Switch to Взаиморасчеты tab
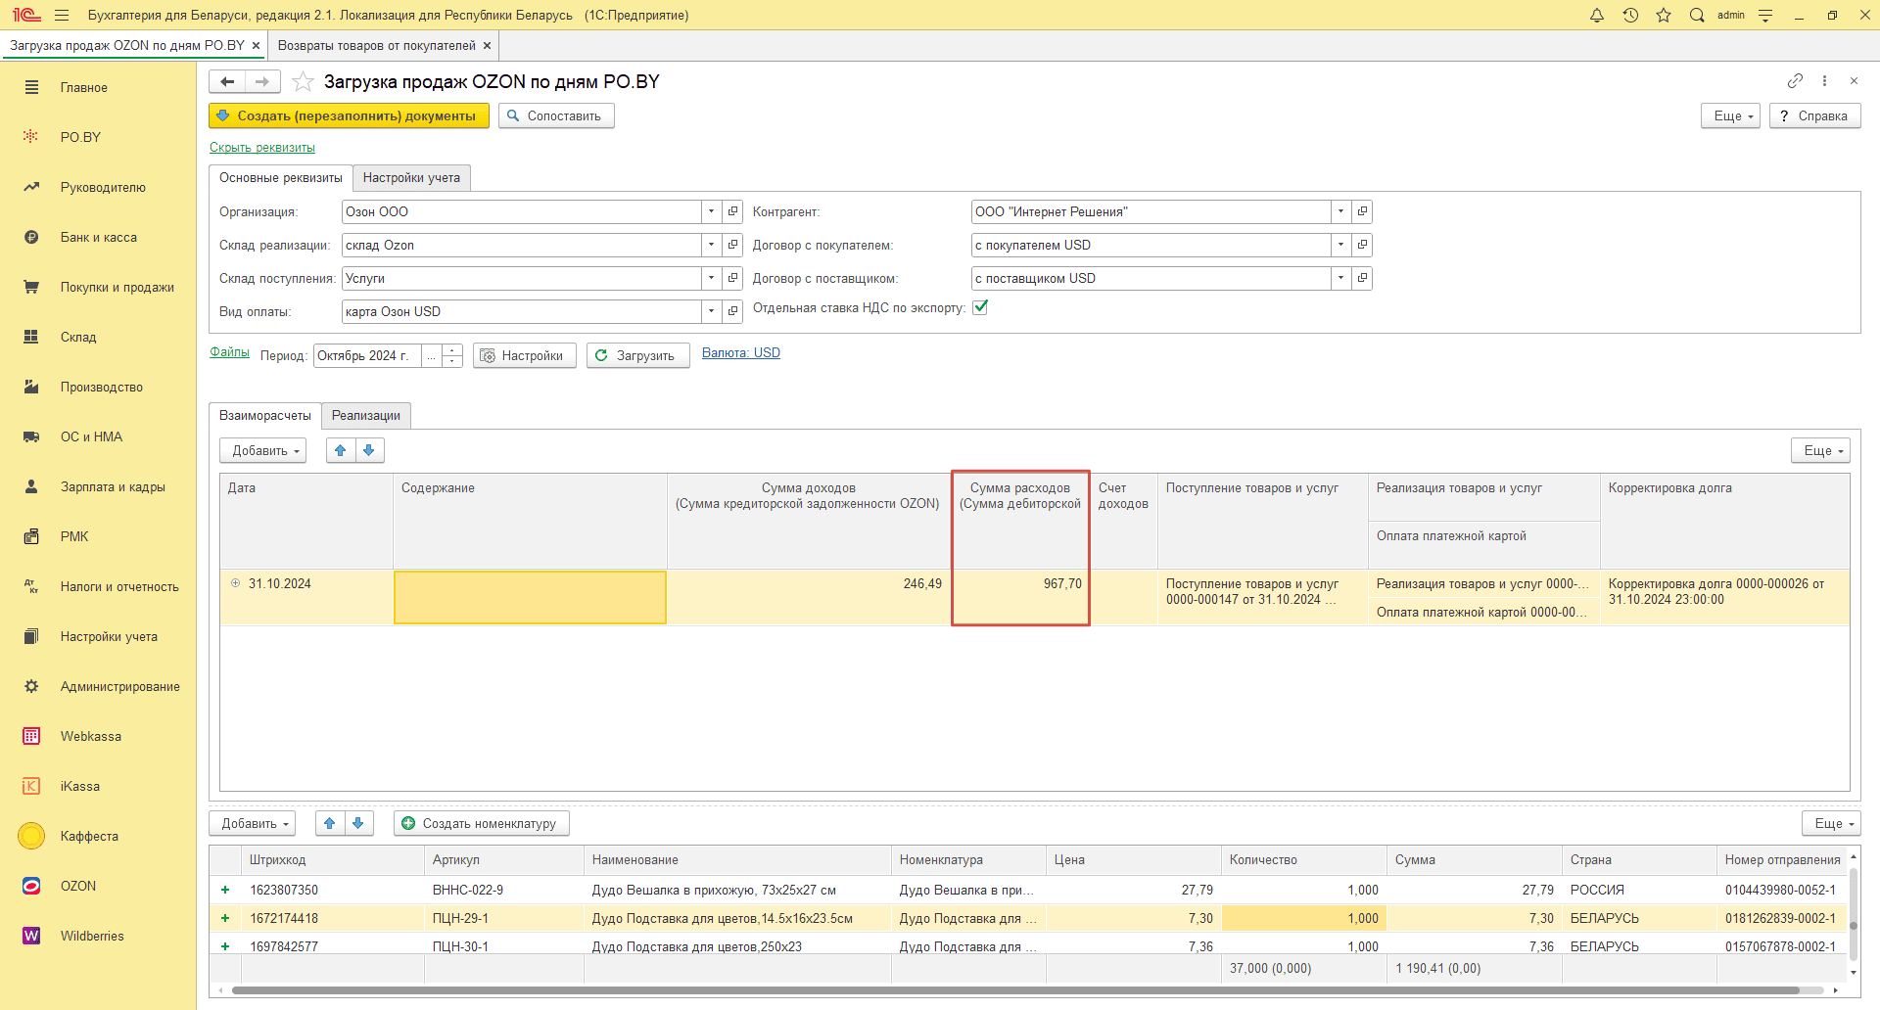 point(265,415)
